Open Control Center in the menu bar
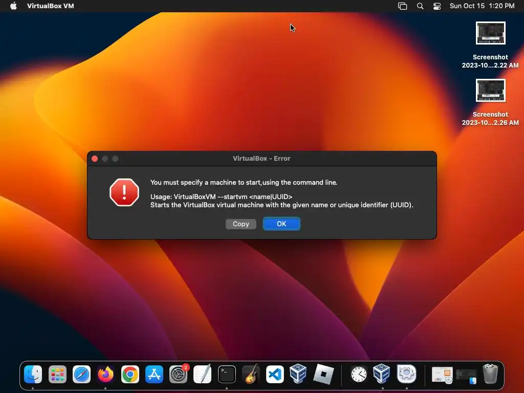524x393 pixels. [x=437, y=6]
